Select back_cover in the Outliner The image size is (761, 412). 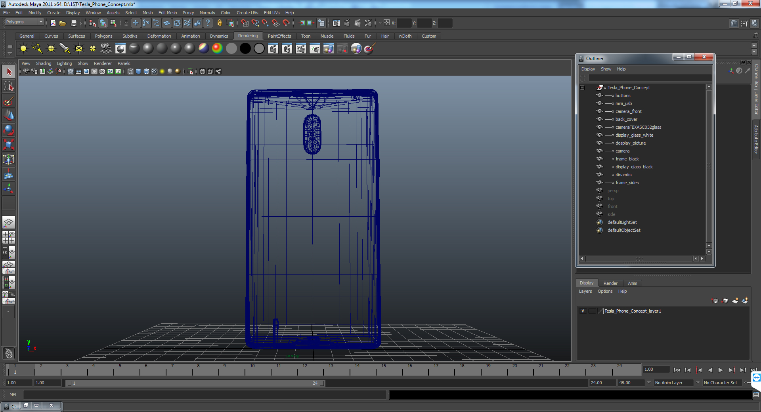pyautogui.click(x=626, y=119)
